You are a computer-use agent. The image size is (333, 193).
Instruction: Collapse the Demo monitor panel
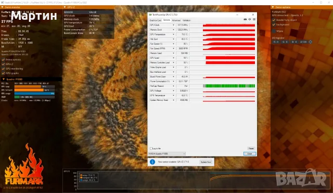2,7
